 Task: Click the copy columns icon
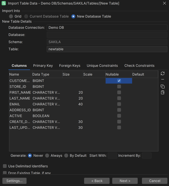[x=163, y=86]
